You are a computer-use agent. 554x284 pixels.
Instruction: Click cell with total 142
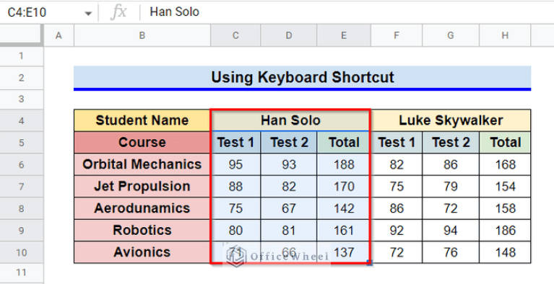pyautogui.click(x=344, y=208)
